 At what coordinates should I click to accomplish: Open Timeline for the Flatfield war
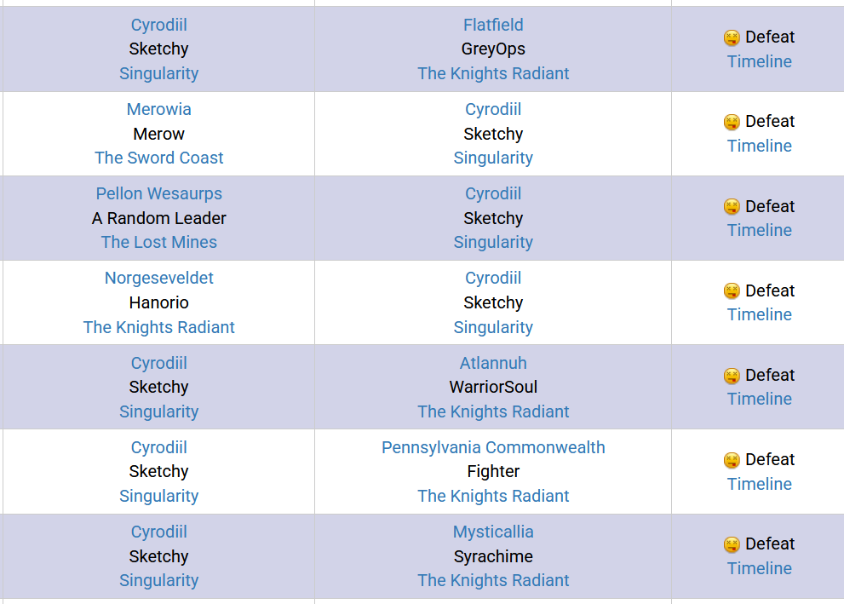[759, 61]
